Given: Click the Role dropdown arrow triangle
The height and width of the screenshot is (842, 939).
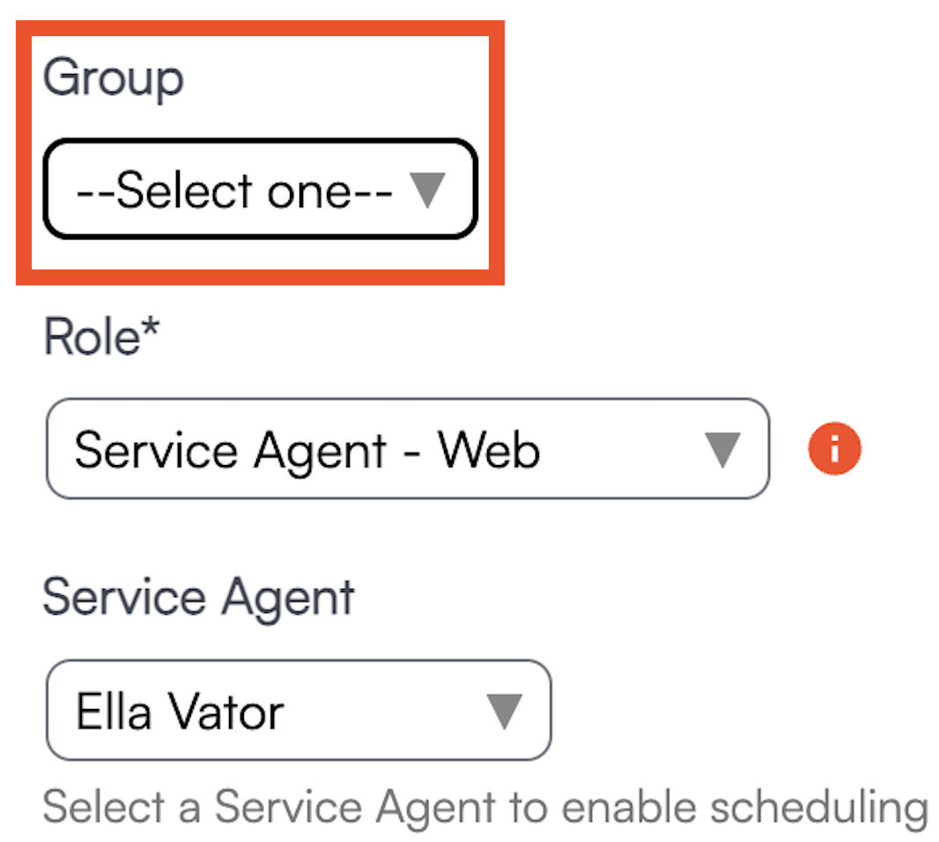Looking at the screenshot, I should pyautogui.click(x=724, y=449).
